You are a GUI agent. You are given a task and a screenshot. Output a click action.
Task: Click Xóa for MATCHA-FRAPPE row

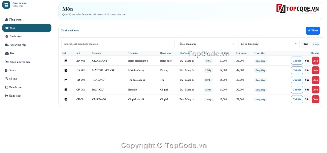pos(316,70)
